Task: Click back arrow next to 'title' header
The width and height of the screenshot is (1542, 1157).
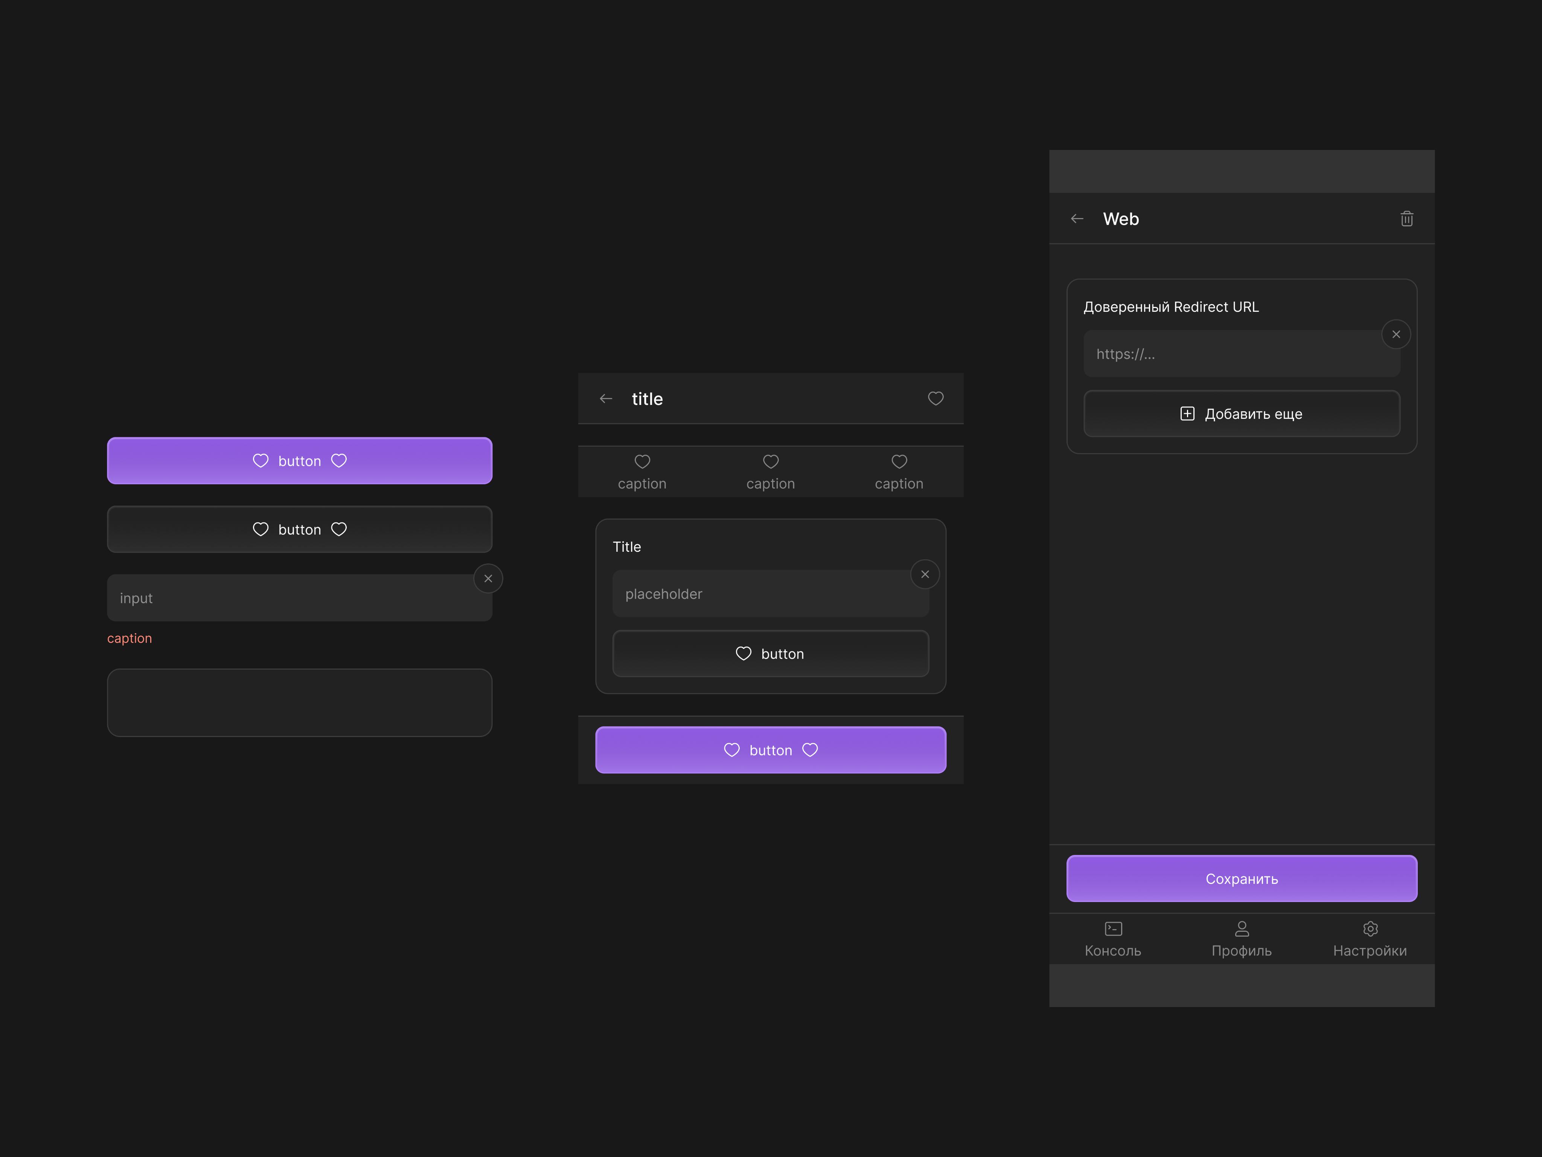Action: 606,399
